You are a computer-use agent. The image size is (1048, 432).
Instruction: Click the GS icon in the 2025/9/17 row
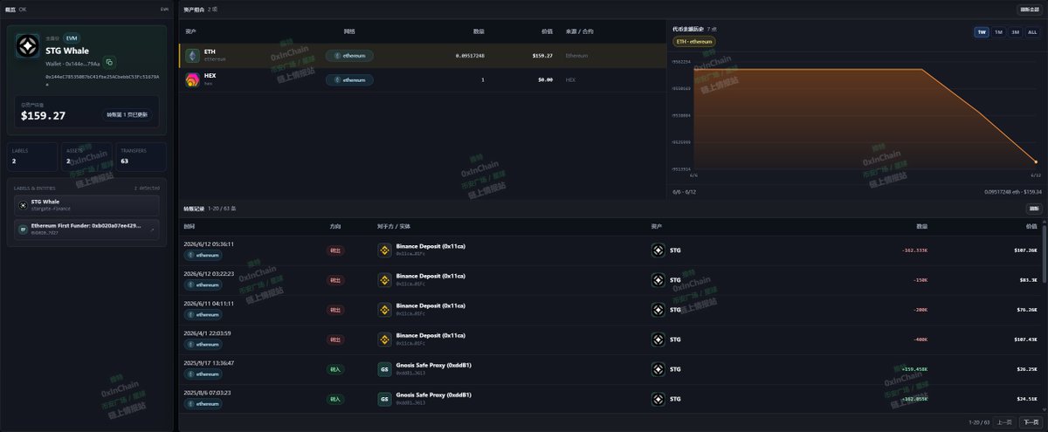383,369
